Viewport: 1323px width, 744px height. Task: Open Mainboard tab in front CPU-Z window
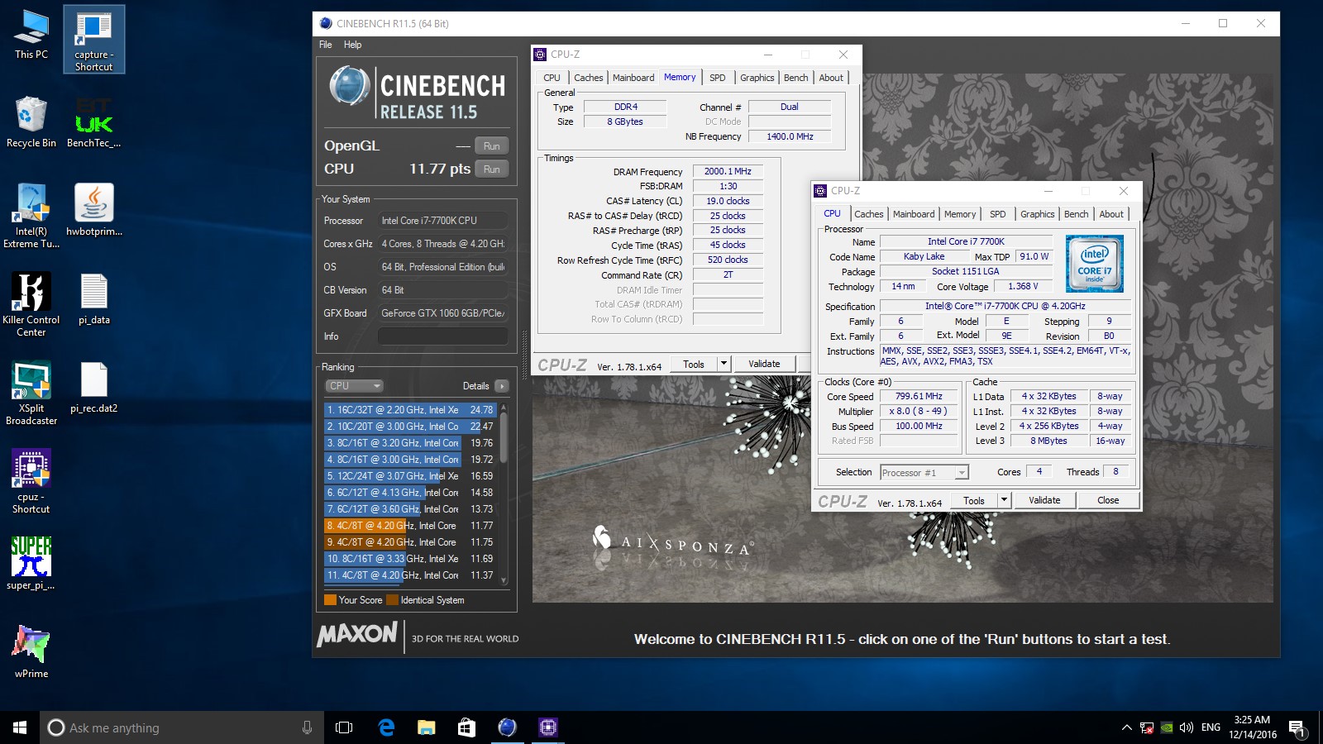tap(914, 214)
